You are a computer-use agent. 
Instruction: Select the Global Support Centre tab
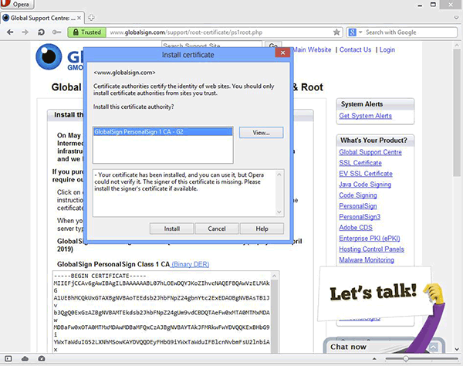point(42,18)
